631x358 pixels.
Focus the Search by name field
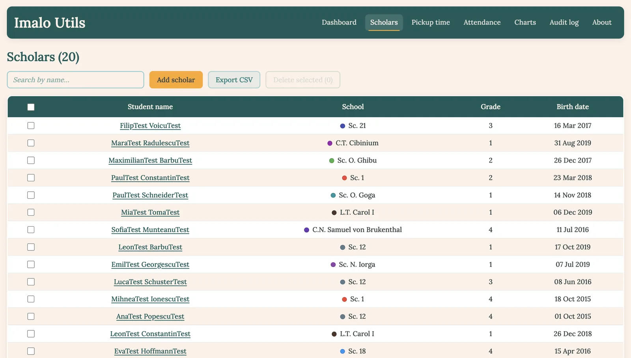pos(75,80)
